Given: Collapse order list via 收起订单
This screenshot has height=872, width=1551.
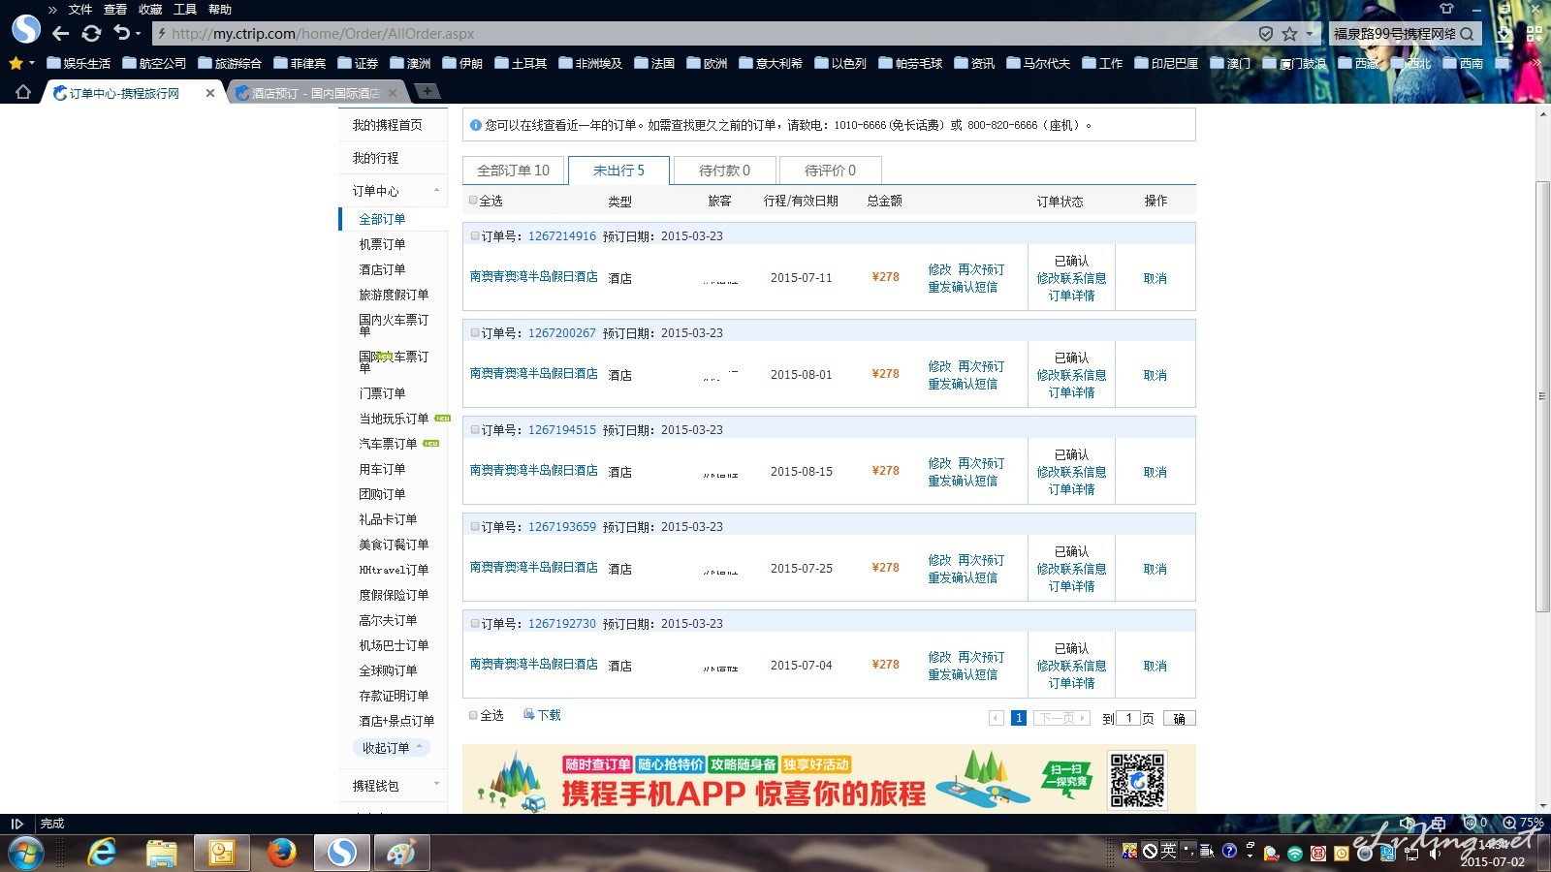Looking at the screenshot, I should click(x=391, y=748).
